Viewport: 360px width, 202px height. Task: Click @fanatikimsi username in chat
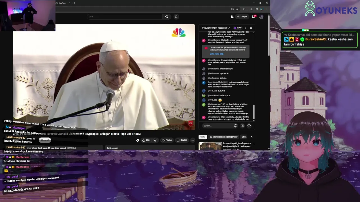[213, 95]
